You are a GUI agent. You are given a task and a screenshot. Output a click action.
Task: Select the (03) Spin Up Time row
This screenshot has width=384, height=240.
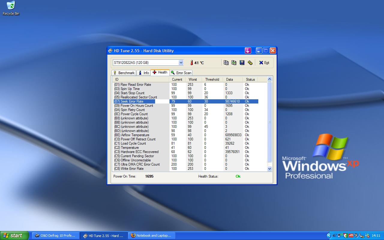pyautogui.click(x=186, y=89)
